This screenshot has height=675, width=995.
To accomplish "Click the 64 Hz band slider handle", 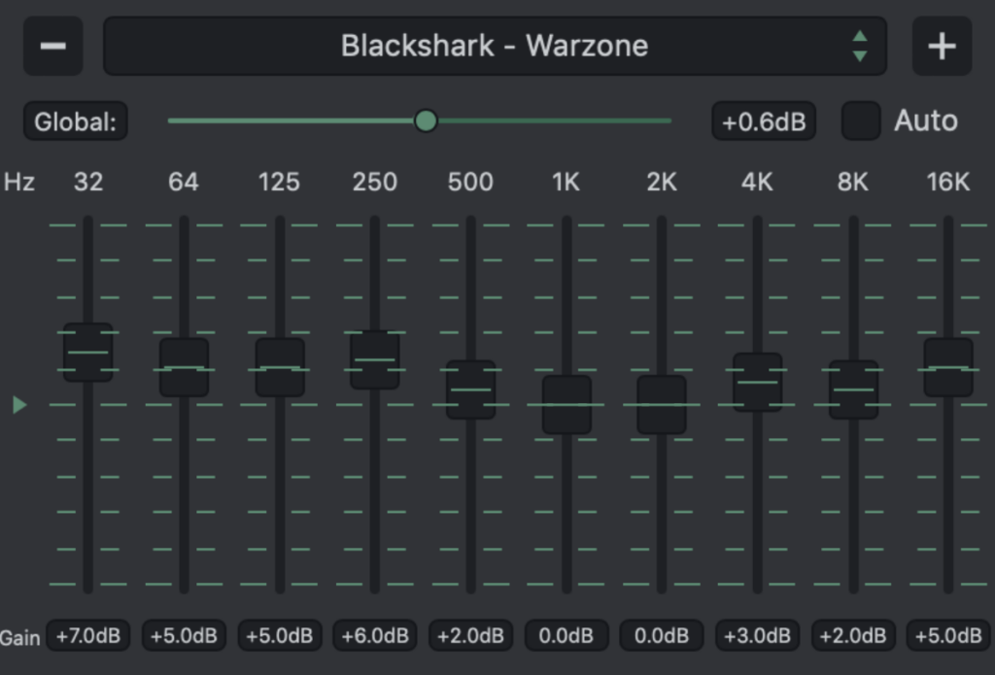I will tap(184, 367).
